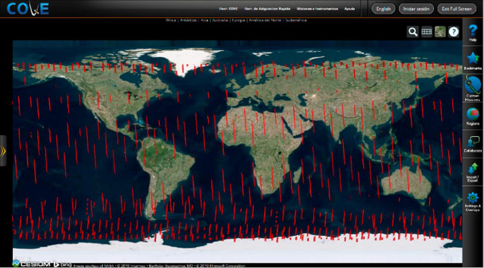This screenshot has height=268, width=484.
Task: Select the Europa region link
Action: coord(239,20)
